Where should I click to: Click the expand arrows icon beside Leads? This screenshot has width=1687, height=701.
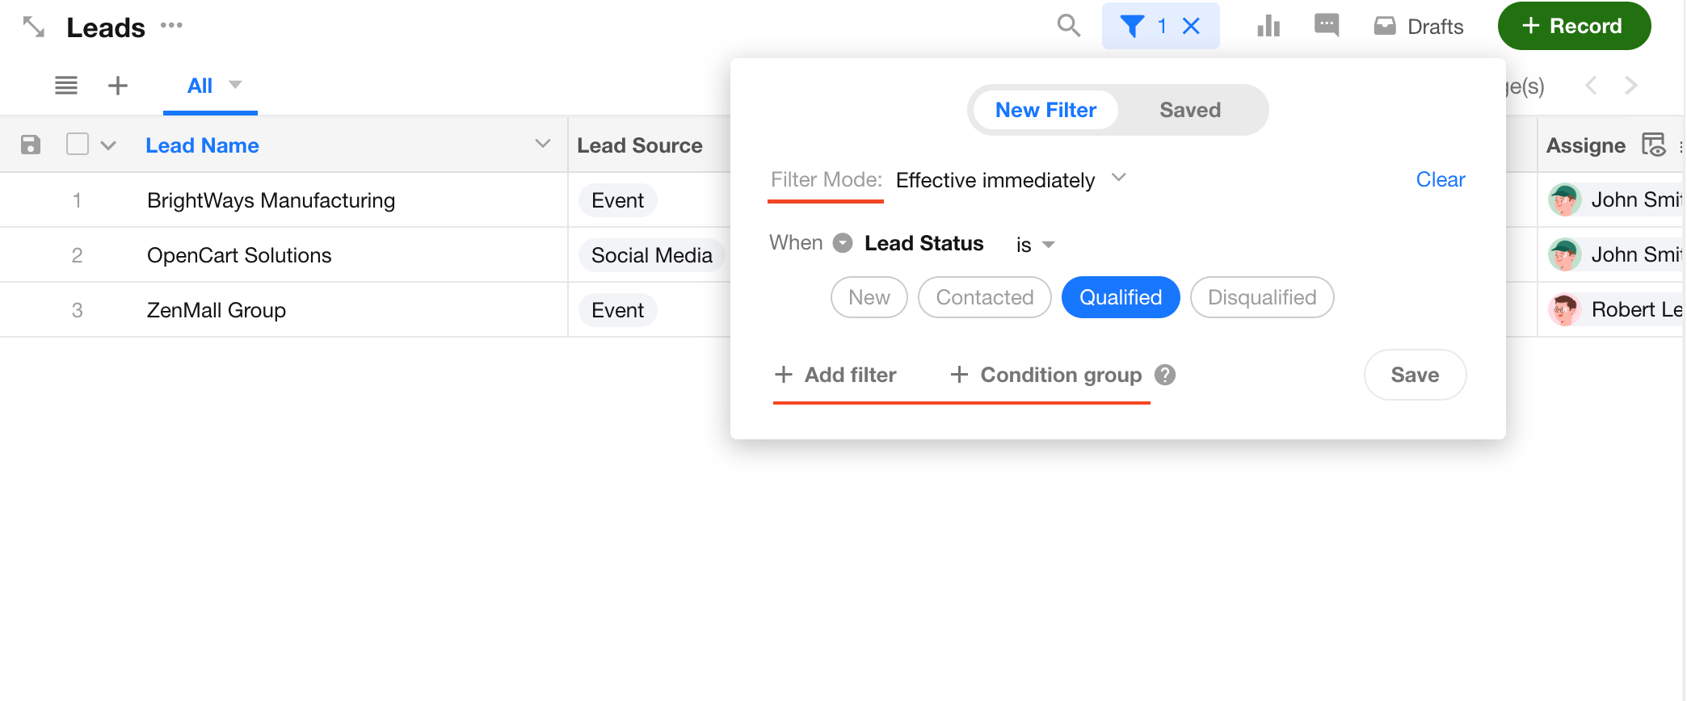pyautogui.click(x=34, y=27)
